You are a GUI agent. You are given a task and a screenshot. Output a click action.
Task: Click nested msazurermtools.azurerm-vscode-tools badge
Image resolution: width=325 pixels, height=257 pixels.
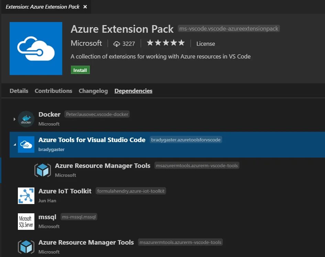click(x=197, y=165)
